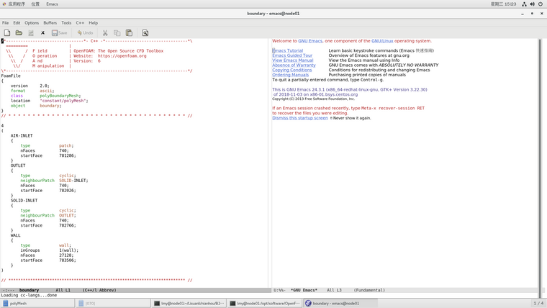Click the Open file folder icon
The width and height of the screenshot is (547, 308).
[19, 33]
